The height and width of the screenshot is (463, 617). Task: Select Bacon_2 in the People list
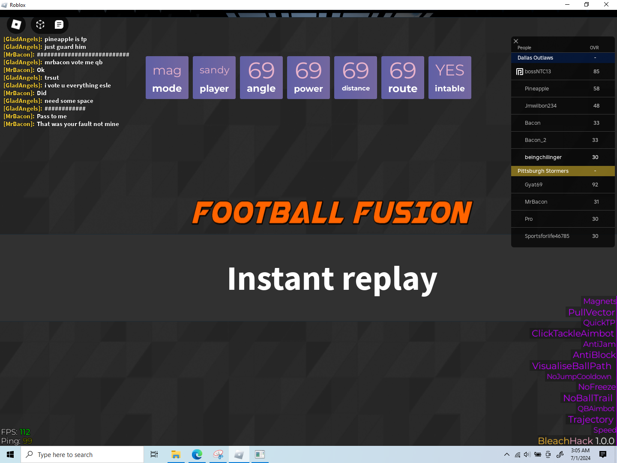[563, 140]
